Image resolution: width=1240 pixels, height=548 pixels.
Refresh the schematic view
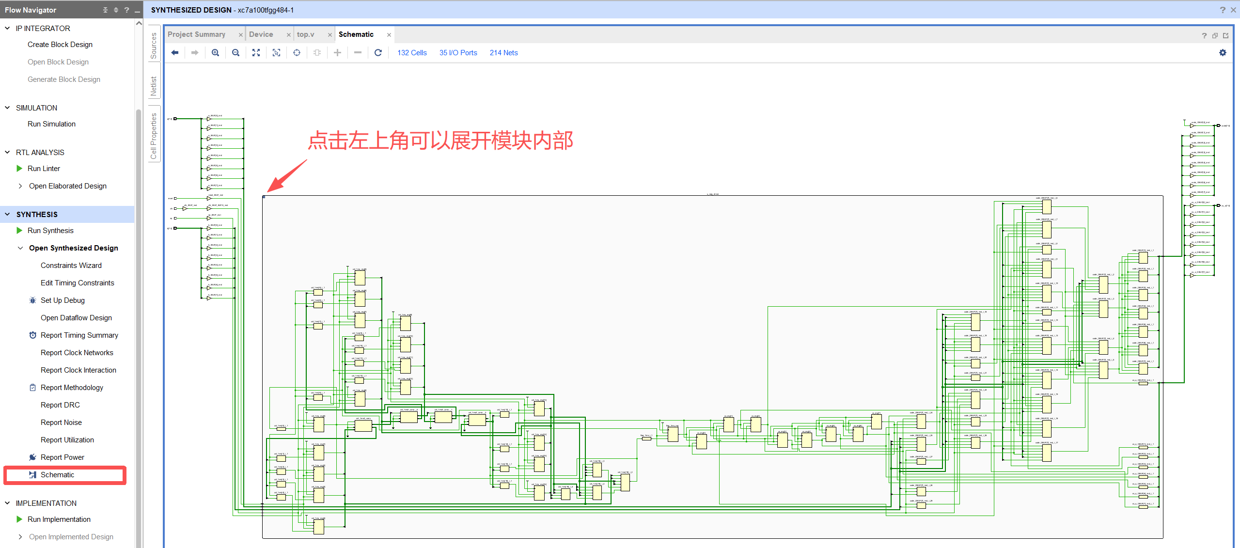point(378,52)
